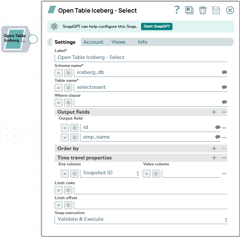The height and width of the screenshot is (237, 240).
Task: Add a row to Time travel properties
Action: 214,158
